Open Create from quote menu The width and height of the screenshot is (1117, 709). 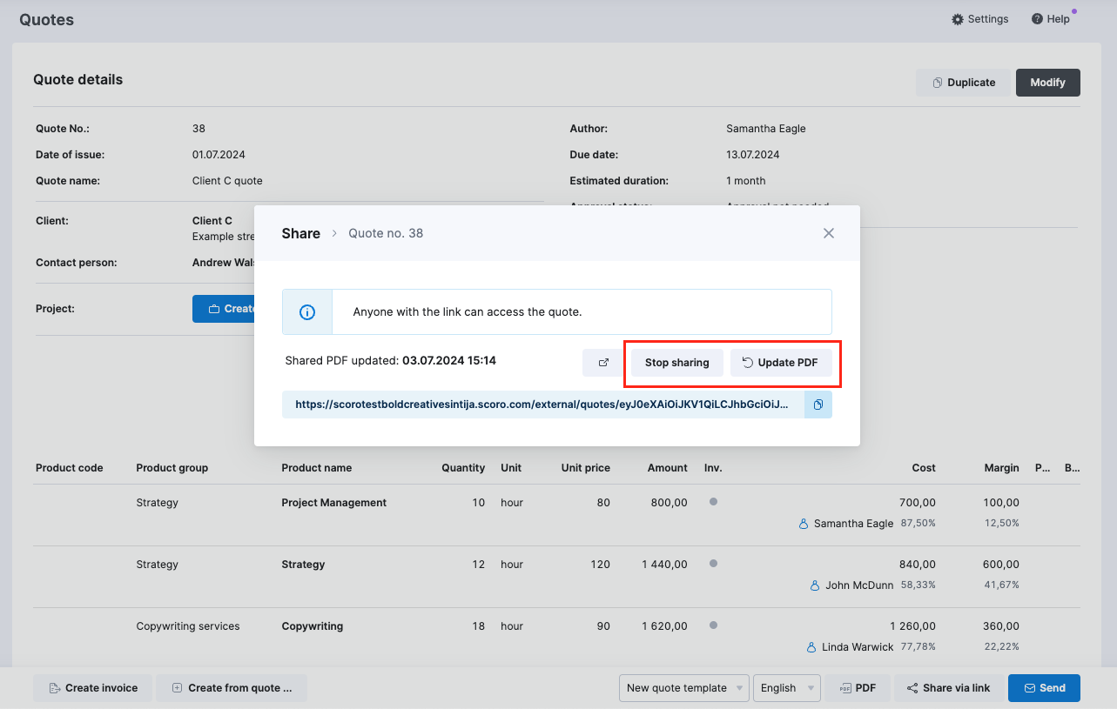coord(232,688)
